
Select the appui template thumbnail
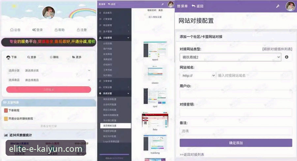155,50
